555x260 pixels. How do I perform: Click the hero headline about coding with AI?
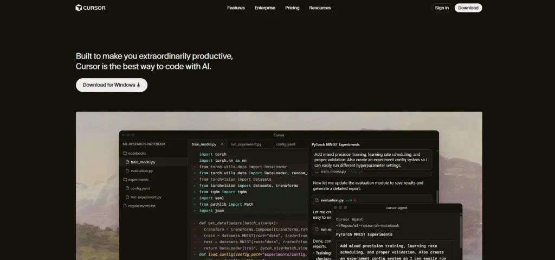click(x=154, y=61)
